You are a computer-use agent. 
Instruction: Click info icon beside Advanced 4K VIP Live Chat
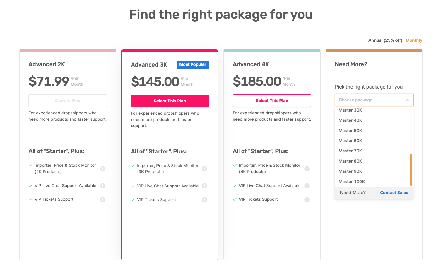pyautogui.click(x=307, y=186)
